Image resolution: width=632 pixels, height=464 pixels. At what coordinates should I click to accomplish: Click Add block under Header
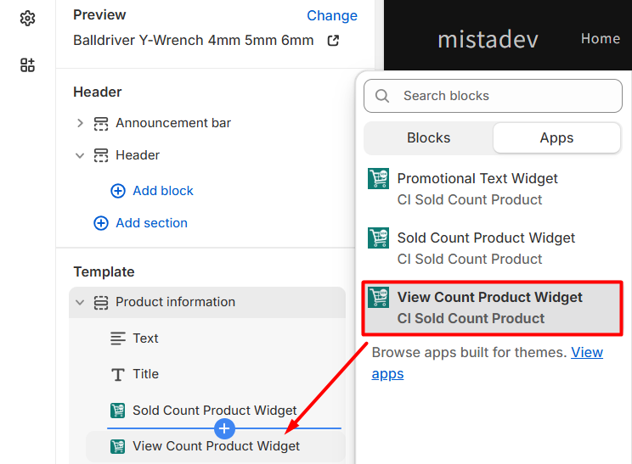point(162,191)
